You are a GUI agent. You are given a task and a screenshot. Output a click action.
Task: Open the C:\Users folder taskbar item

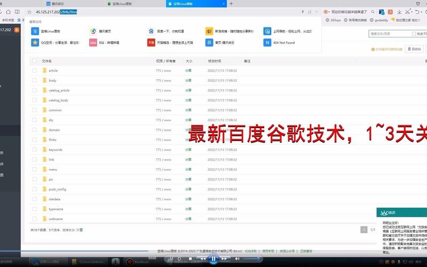coord(88,262)
